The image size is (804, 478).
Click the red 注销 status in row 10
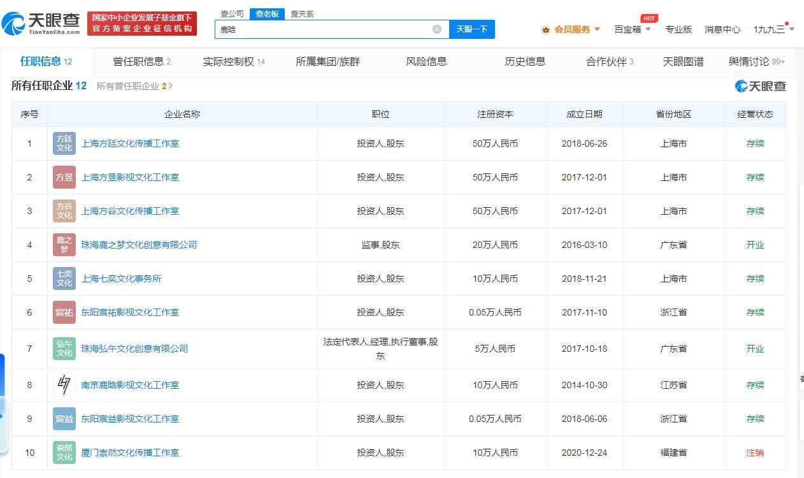(x=755, y=453)
